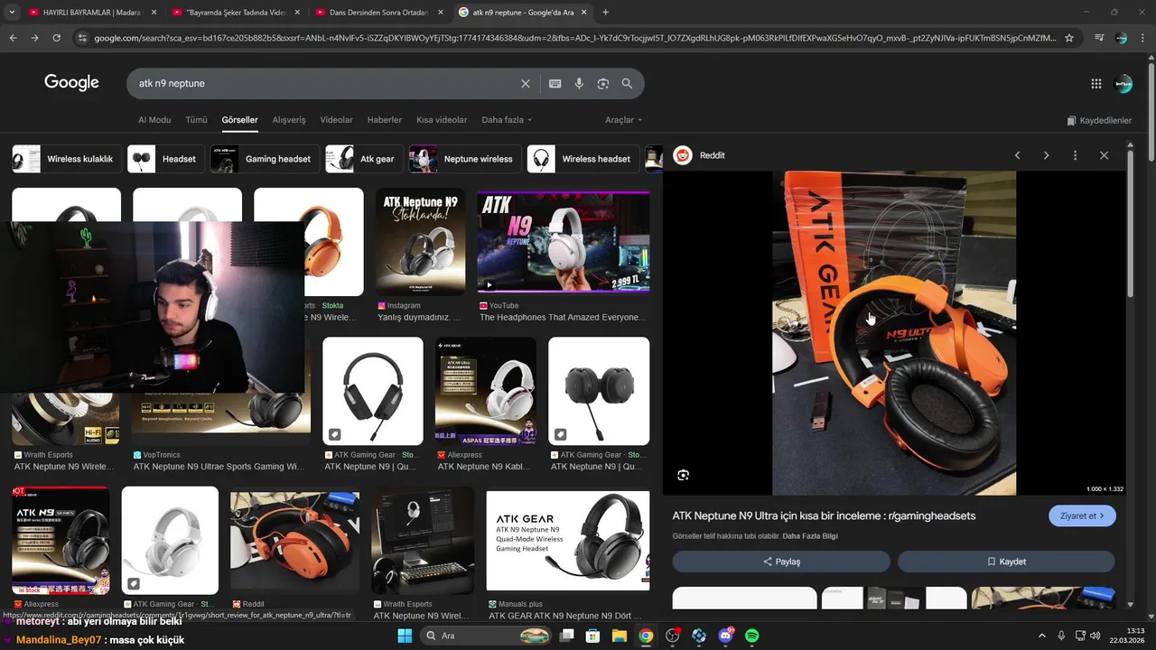Viewport: 1156px width, 650px height.
Task: Reload the page
Action: [56, 38]
